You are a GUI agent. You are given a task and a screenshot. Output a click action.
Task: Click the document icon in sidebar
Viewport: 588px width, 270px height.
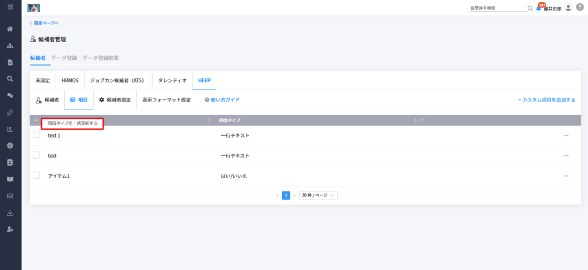pos(10,62)
